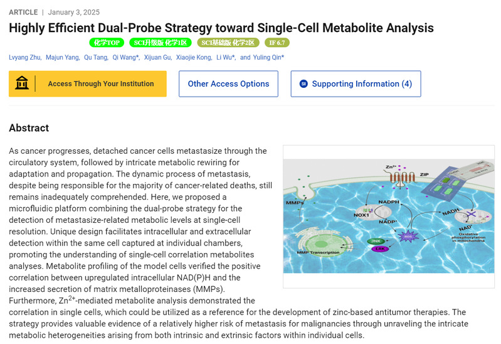Click the Abstract section heading
The image size is (501, 344).
(x=29, y=128)
